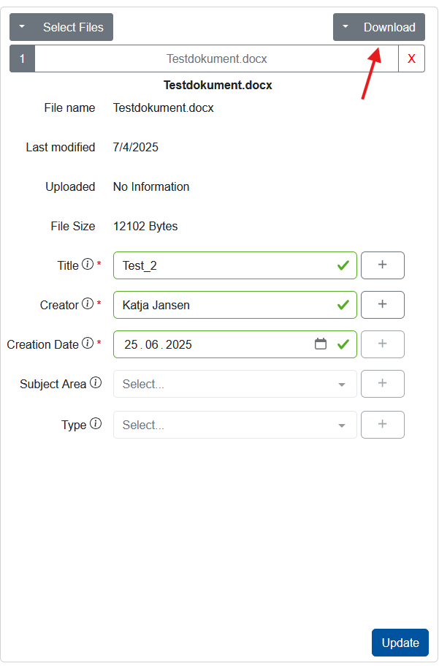The height and width of the screenshot is (666, 439).
Task: Click the plus icon next to Title
Action: (382, 265)
